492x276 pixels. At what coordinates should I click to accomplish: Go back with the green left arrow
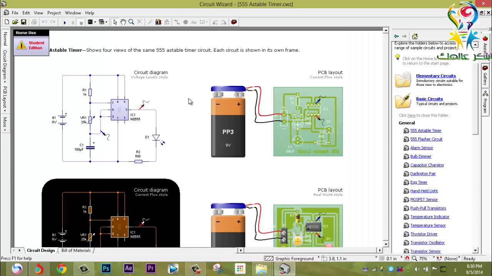(396, 36)
